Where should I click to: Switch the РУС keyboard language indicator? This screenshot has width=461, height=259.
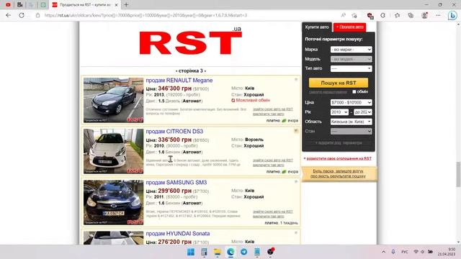[405, 252]
